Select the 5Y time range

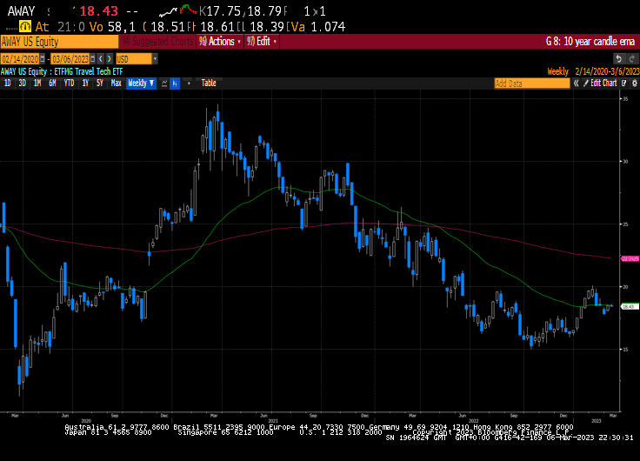[x=99, y=84]
